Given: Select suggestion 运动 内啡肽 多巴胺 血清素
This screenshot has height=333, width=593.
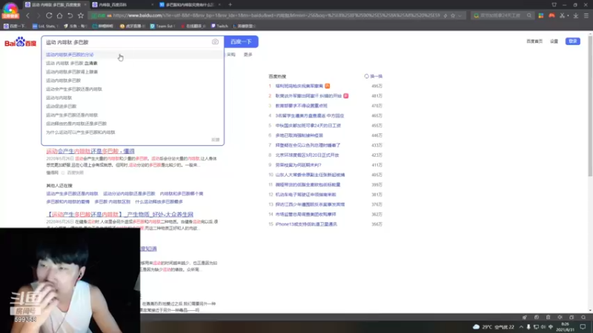Looking at the screenshot, I should point(133,64).
